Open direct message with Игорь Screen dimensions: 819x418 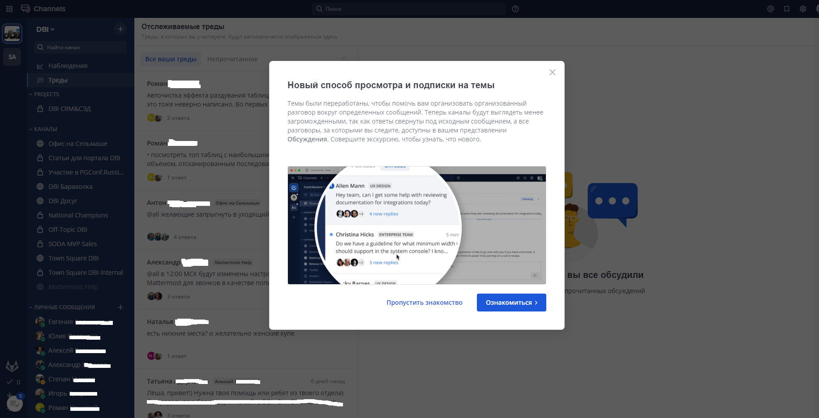[81, 393]
